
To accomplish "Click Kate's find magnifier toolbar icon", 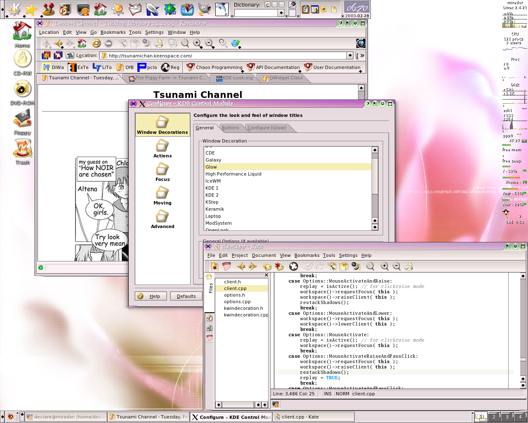I will click(370, 266).
